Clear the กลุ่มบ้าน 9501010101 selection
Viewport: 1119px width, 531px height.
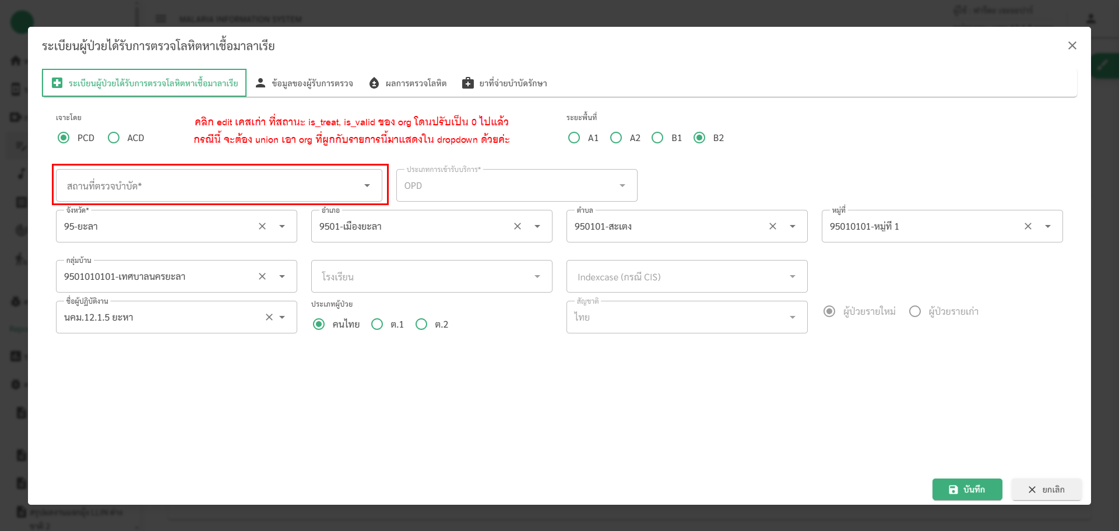click(262, 276)
